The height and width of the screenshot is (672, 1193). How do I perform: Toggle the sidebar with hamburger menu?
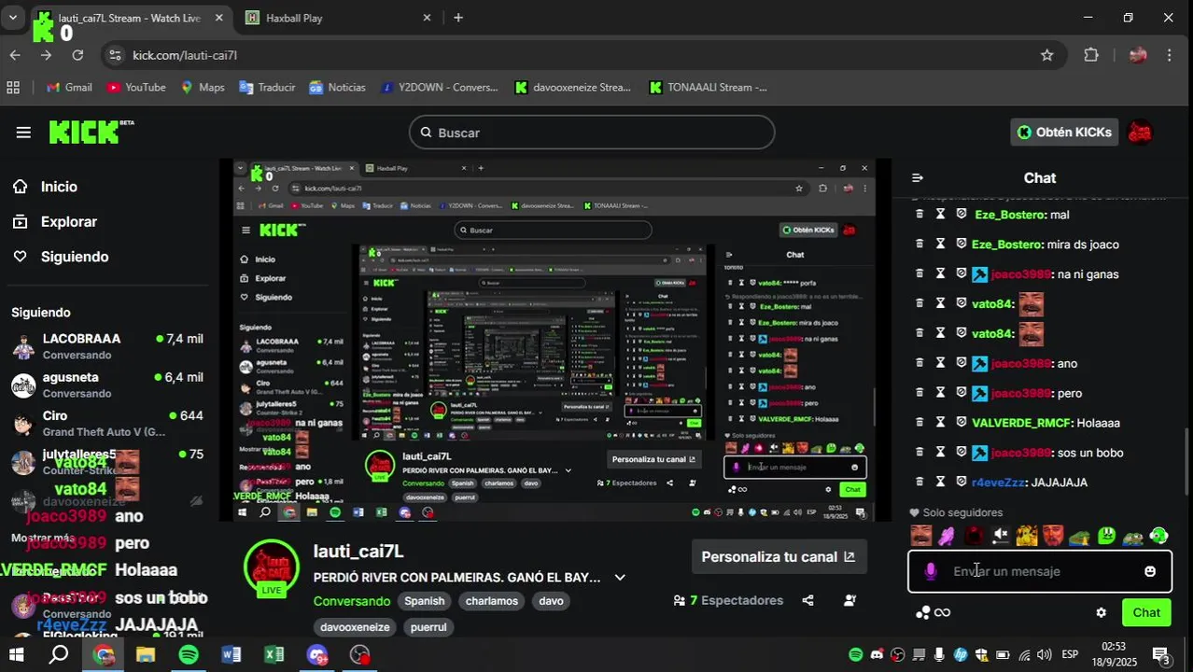23,133
